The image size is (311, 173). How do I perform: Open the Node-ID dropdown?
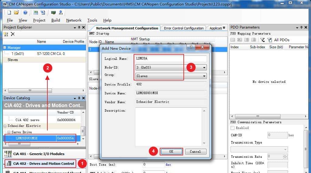pos(204,67)
